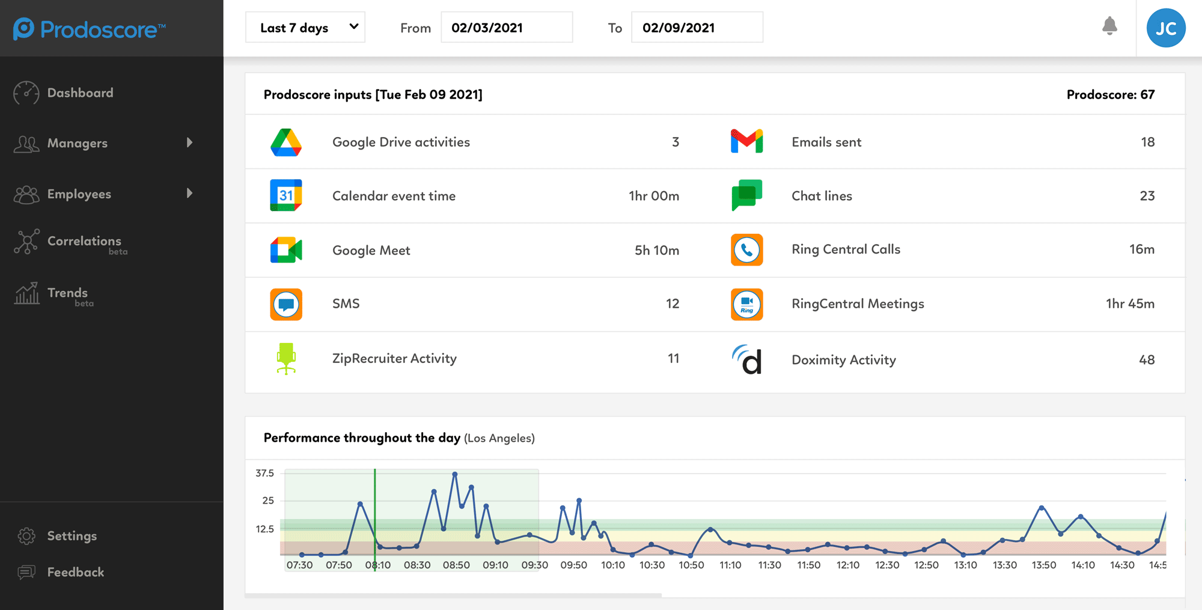Click the ZipRecruiter chair icon

[286, 359]
